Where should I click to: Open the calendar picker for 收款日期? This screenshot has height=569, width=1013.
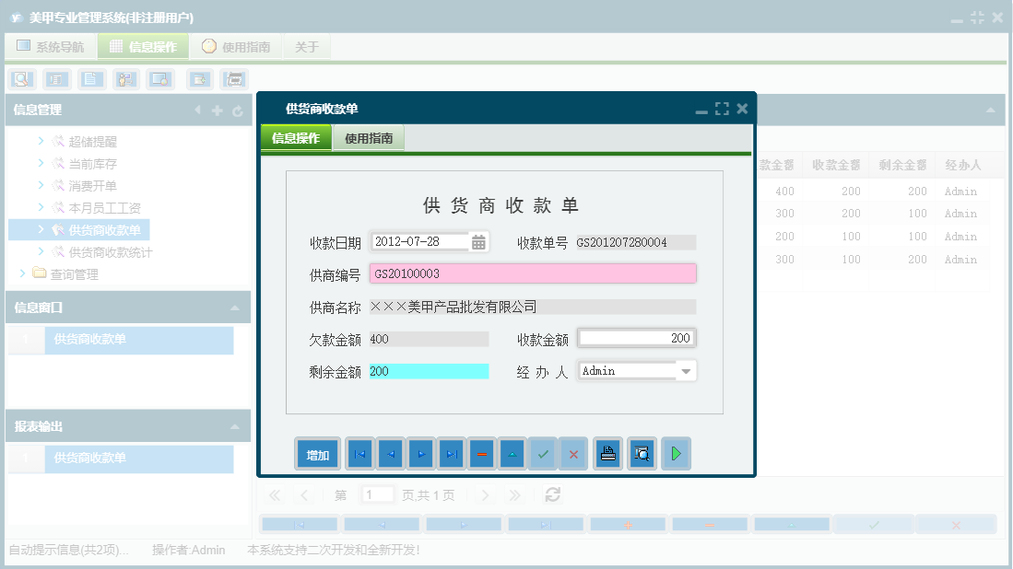point(480,240)
